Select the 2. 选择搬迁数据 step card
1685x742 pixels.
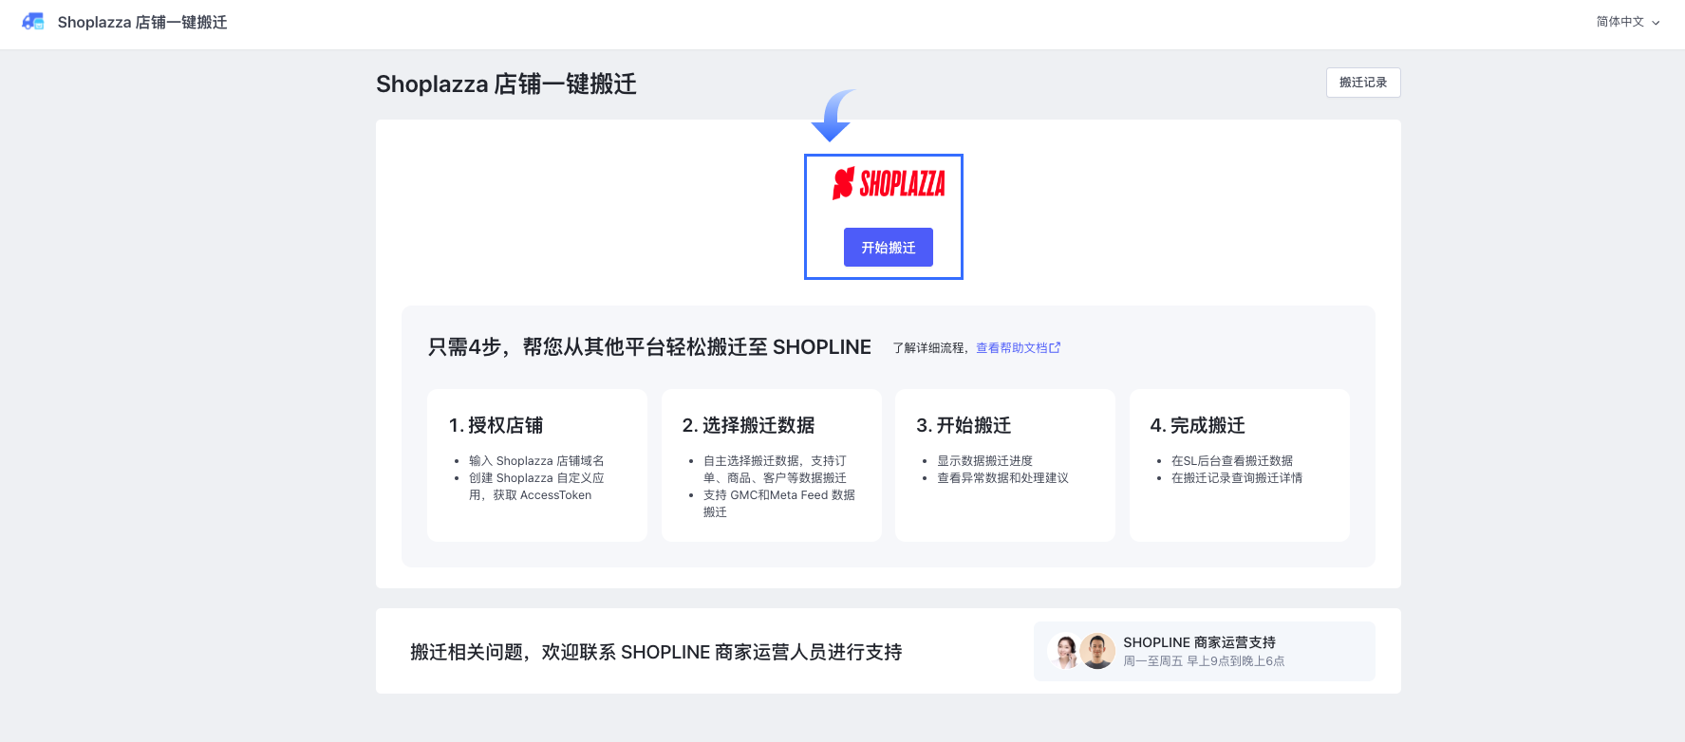[x=771, y=465]
